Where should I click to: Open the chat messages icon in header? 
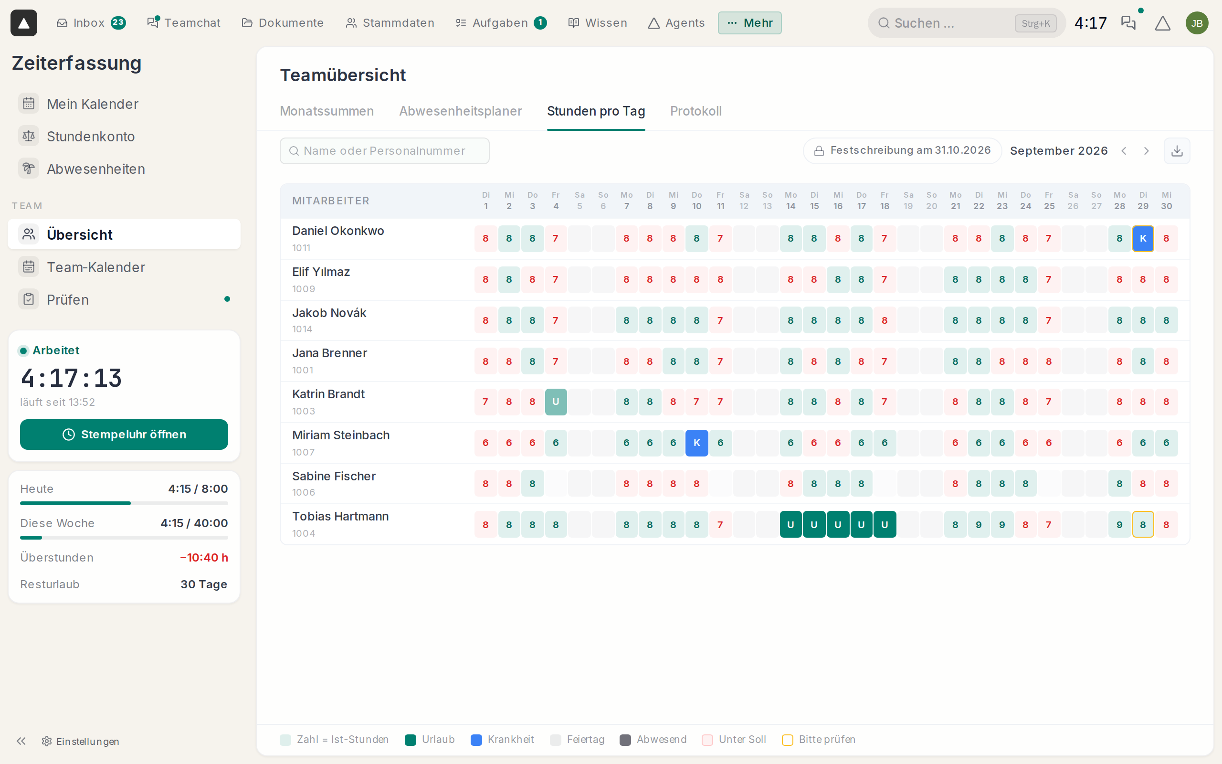coord(1128,23)
